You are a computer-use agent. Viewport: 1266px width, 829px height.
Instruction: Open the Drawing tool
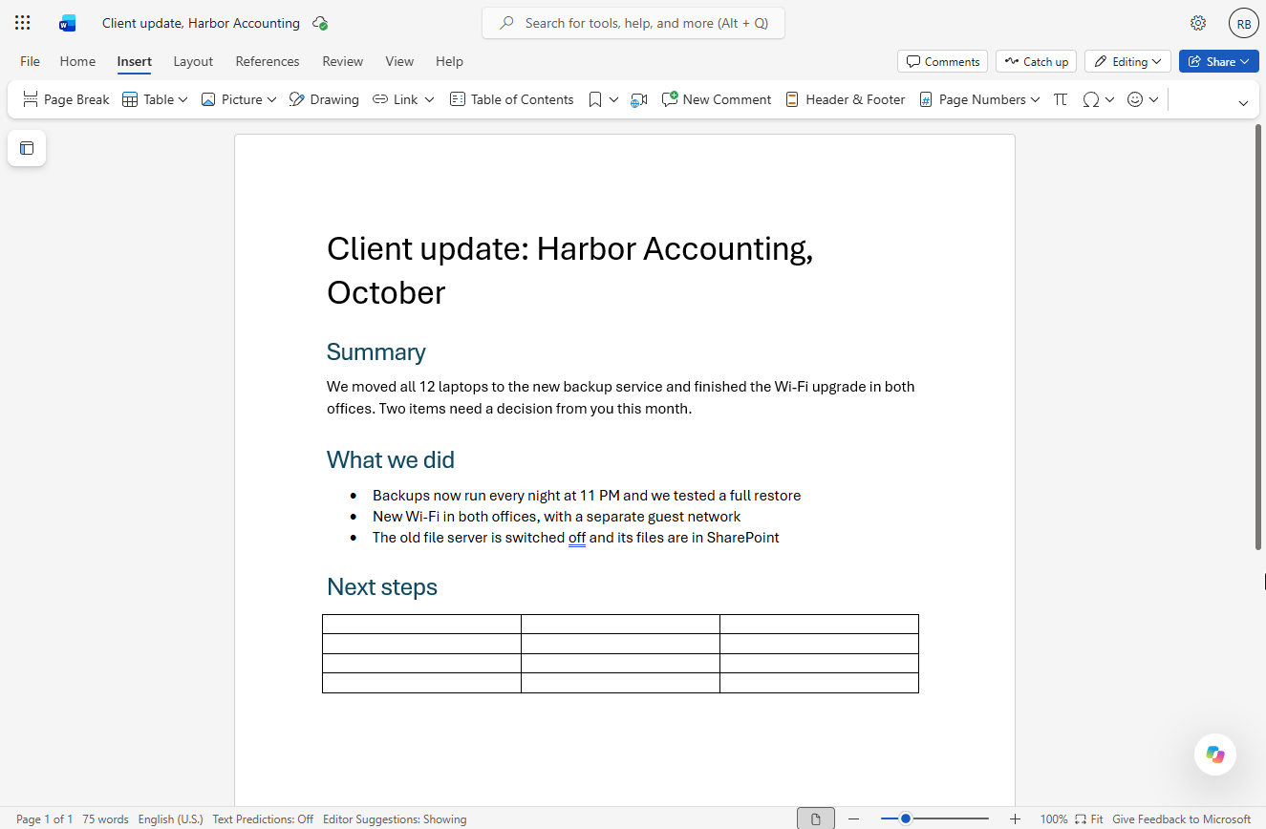coord(324,99)
